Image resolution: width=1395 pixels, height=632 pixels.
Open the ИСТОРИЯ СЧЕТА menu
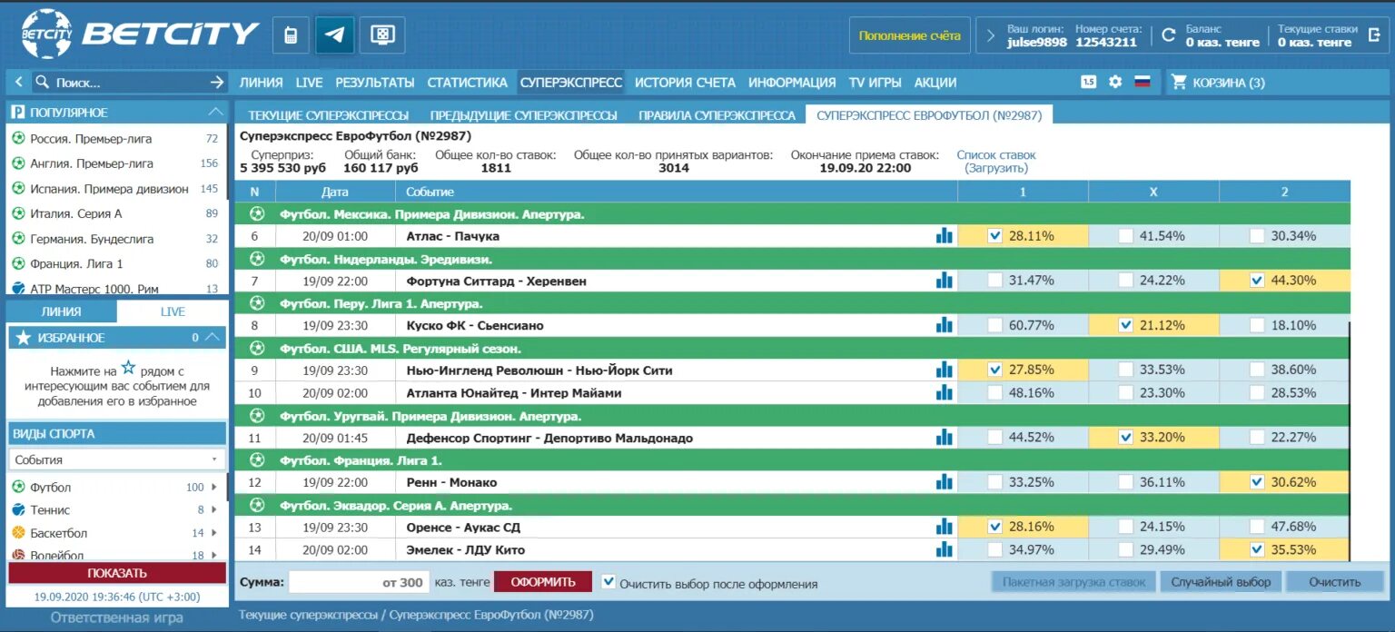685,82
